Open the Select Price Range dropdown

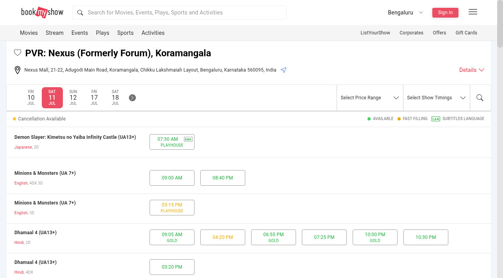coord(370,98)
